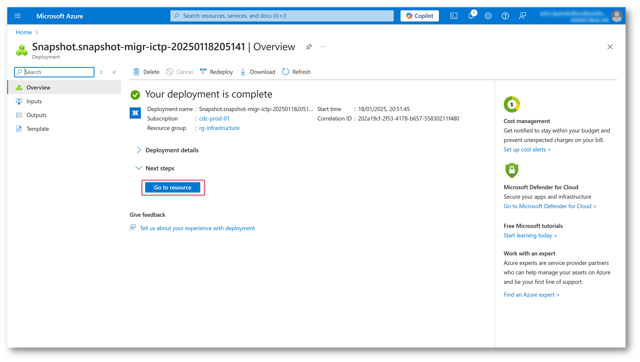Collapse the Next steps section

(x=138, y=168)
